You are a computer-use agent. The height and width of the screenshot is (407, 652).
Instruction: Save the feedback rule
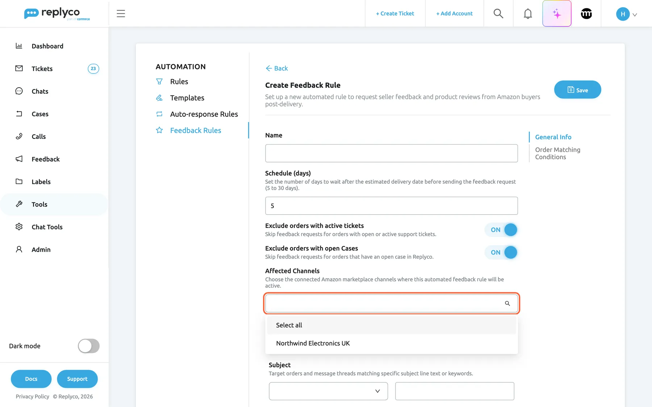[x=577, y=90]
